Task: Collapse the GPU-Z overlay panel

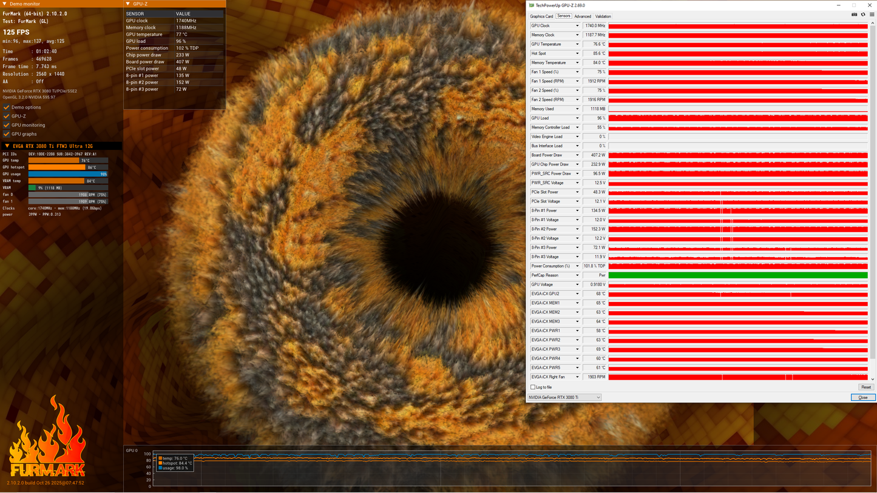Action: pos(128,4)
